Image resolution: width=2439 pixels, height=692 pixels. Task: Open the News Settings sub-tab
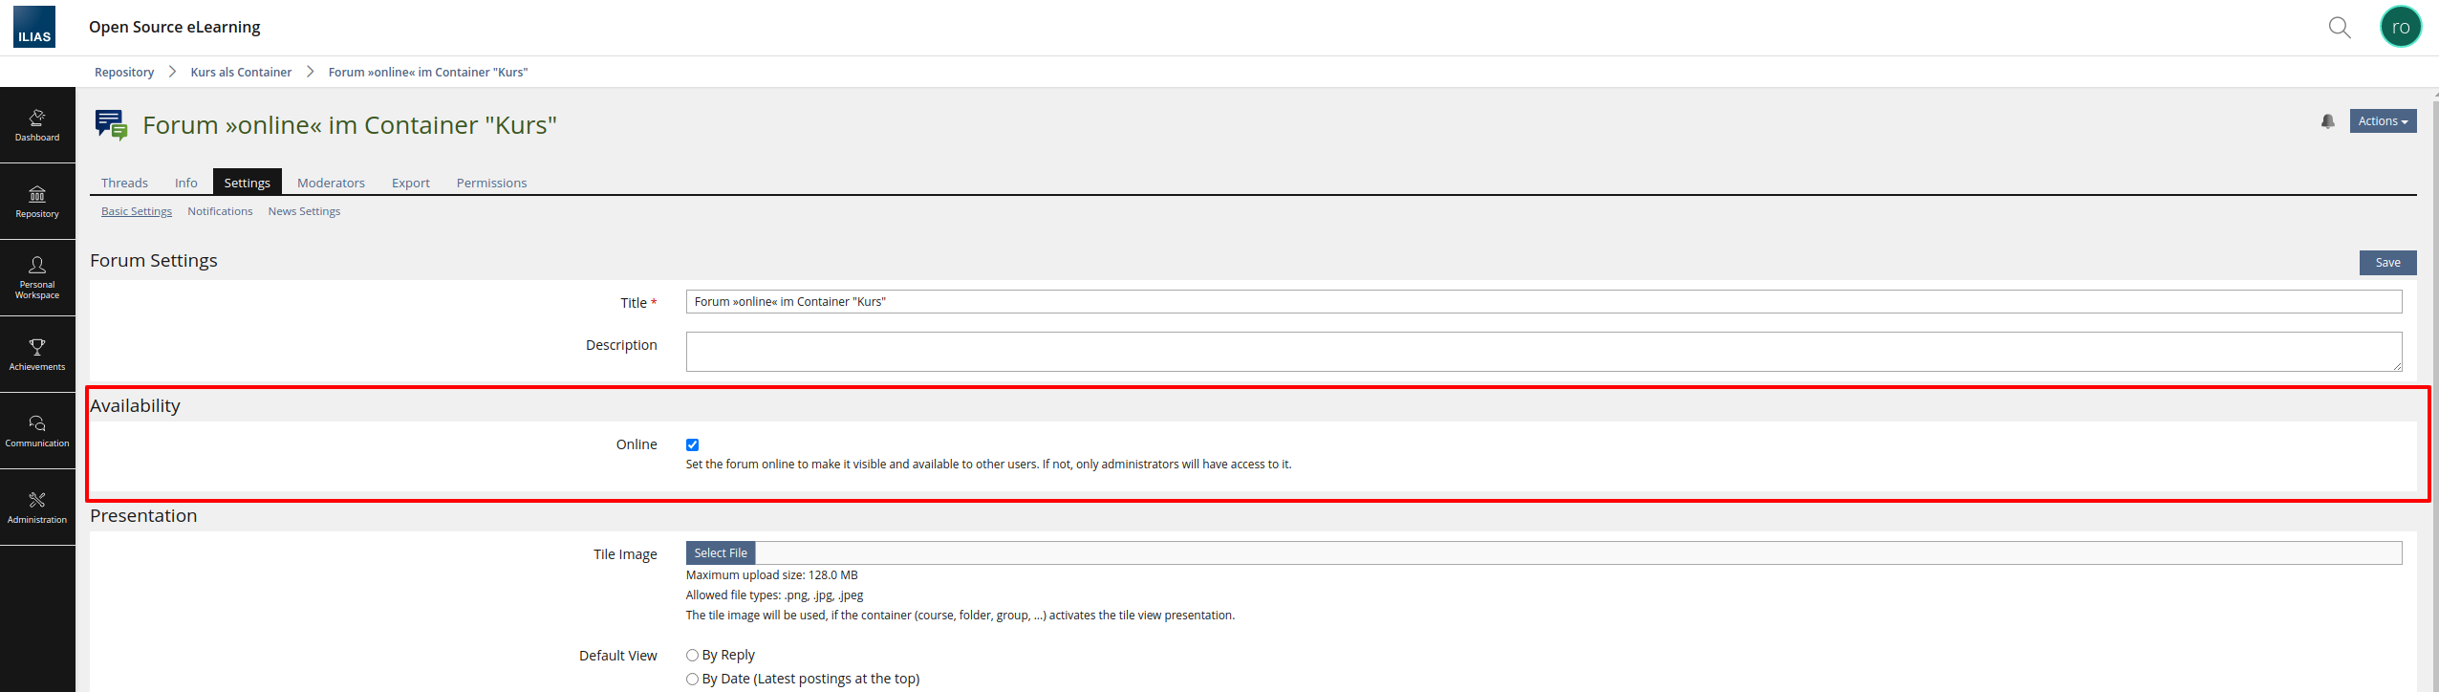pyautogui.click(x=304, y=211)
